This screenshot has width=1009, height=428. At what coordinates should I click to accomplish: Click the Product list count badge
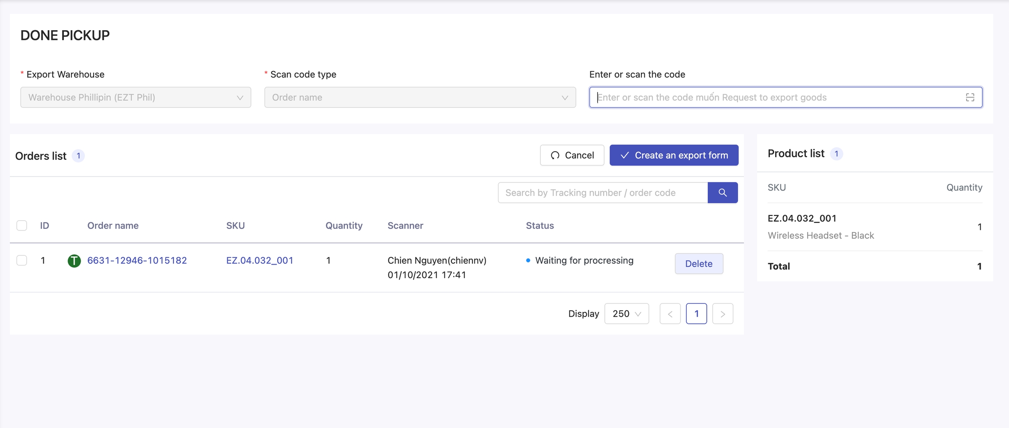click(836, 154)
